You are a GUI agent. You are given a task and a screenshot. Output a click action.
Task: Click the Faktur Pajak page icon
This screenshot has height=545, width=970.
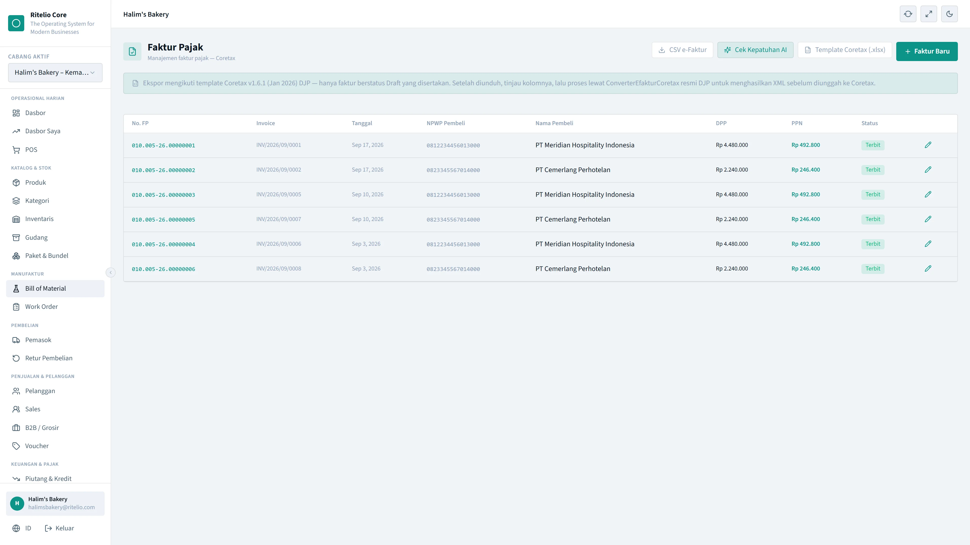tap(132, 51)
